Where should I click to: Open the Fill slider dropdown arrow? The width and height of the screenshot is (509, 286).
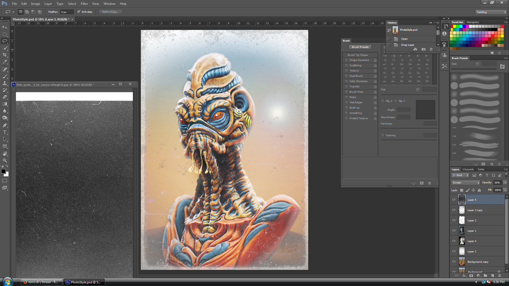[x=505, y=190]
